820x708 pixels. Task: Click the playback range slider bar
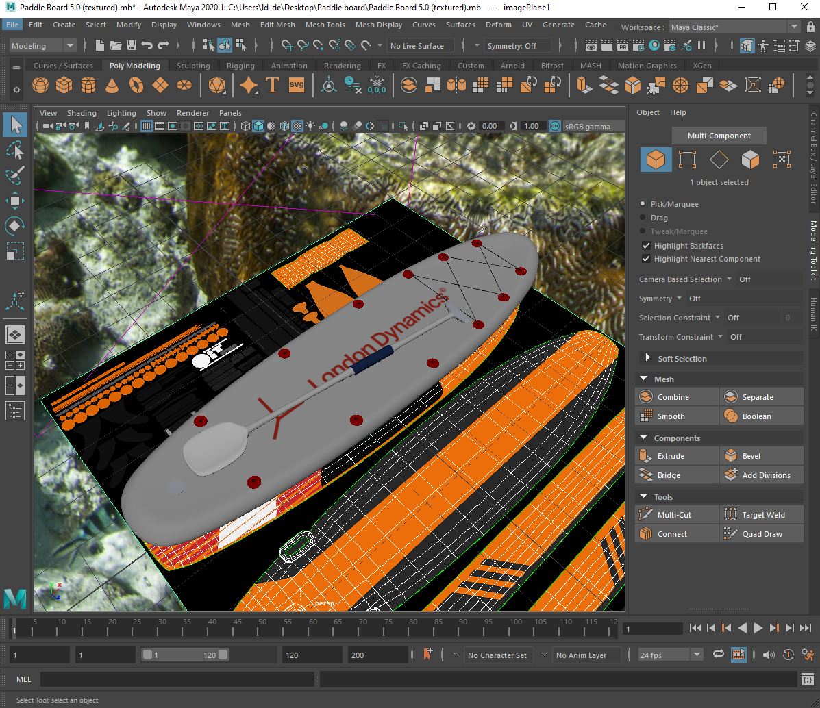tap(186, 655)
